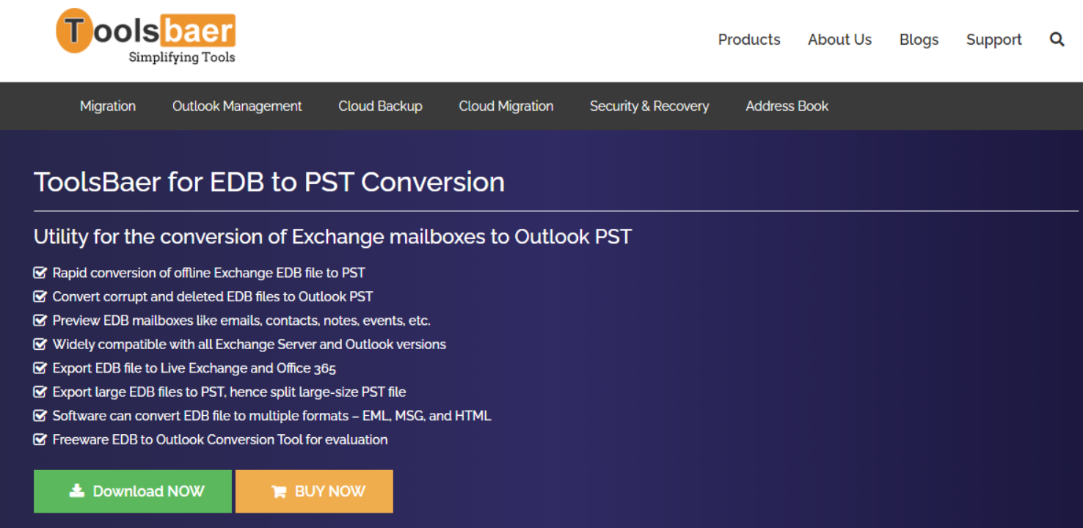Click checkmark icon beside Freeware EDB line

pos(40,440)
